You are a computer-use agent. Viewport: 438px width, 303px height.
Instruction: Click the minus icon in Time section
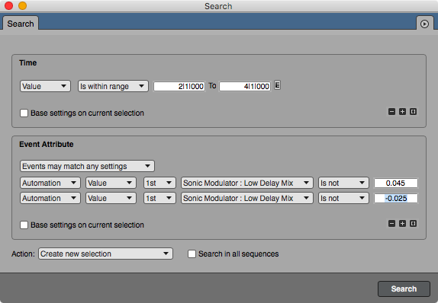[391, 112]
